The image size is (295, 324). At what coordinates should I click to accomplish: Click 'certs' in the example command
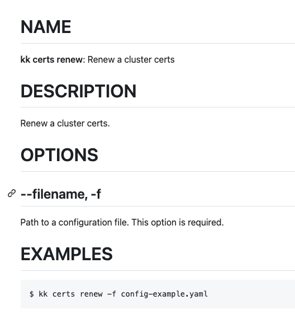[x=64, y=294]
